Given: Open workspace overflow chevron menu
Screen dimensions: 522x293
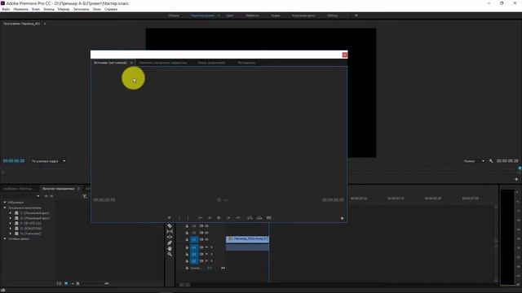Looking at the screenshot, I should [356, 15].
